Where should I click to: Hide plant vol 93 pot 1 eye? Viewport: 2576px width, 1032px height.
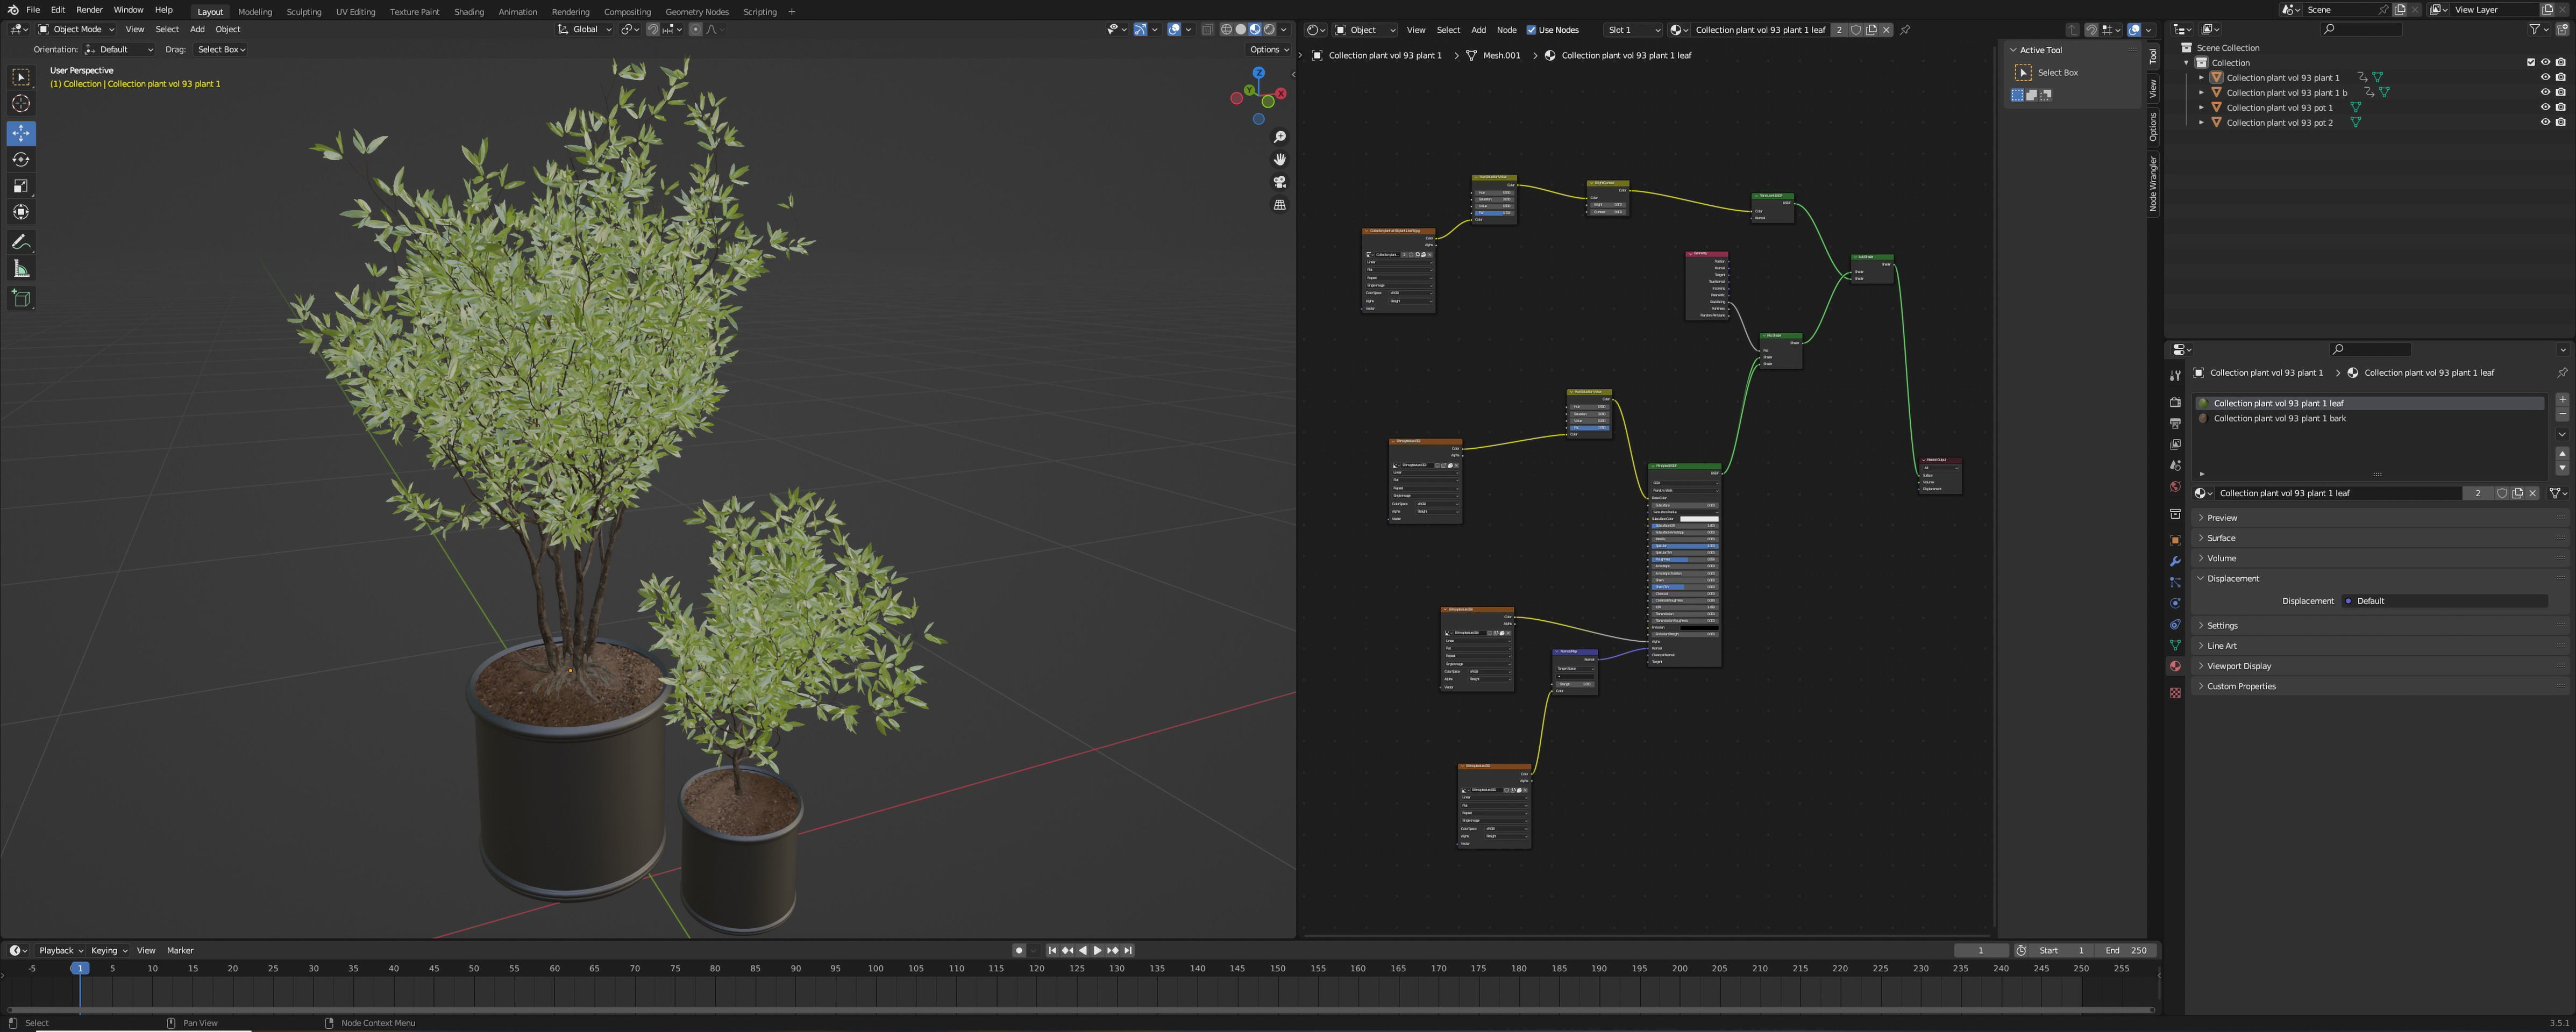2545,107
